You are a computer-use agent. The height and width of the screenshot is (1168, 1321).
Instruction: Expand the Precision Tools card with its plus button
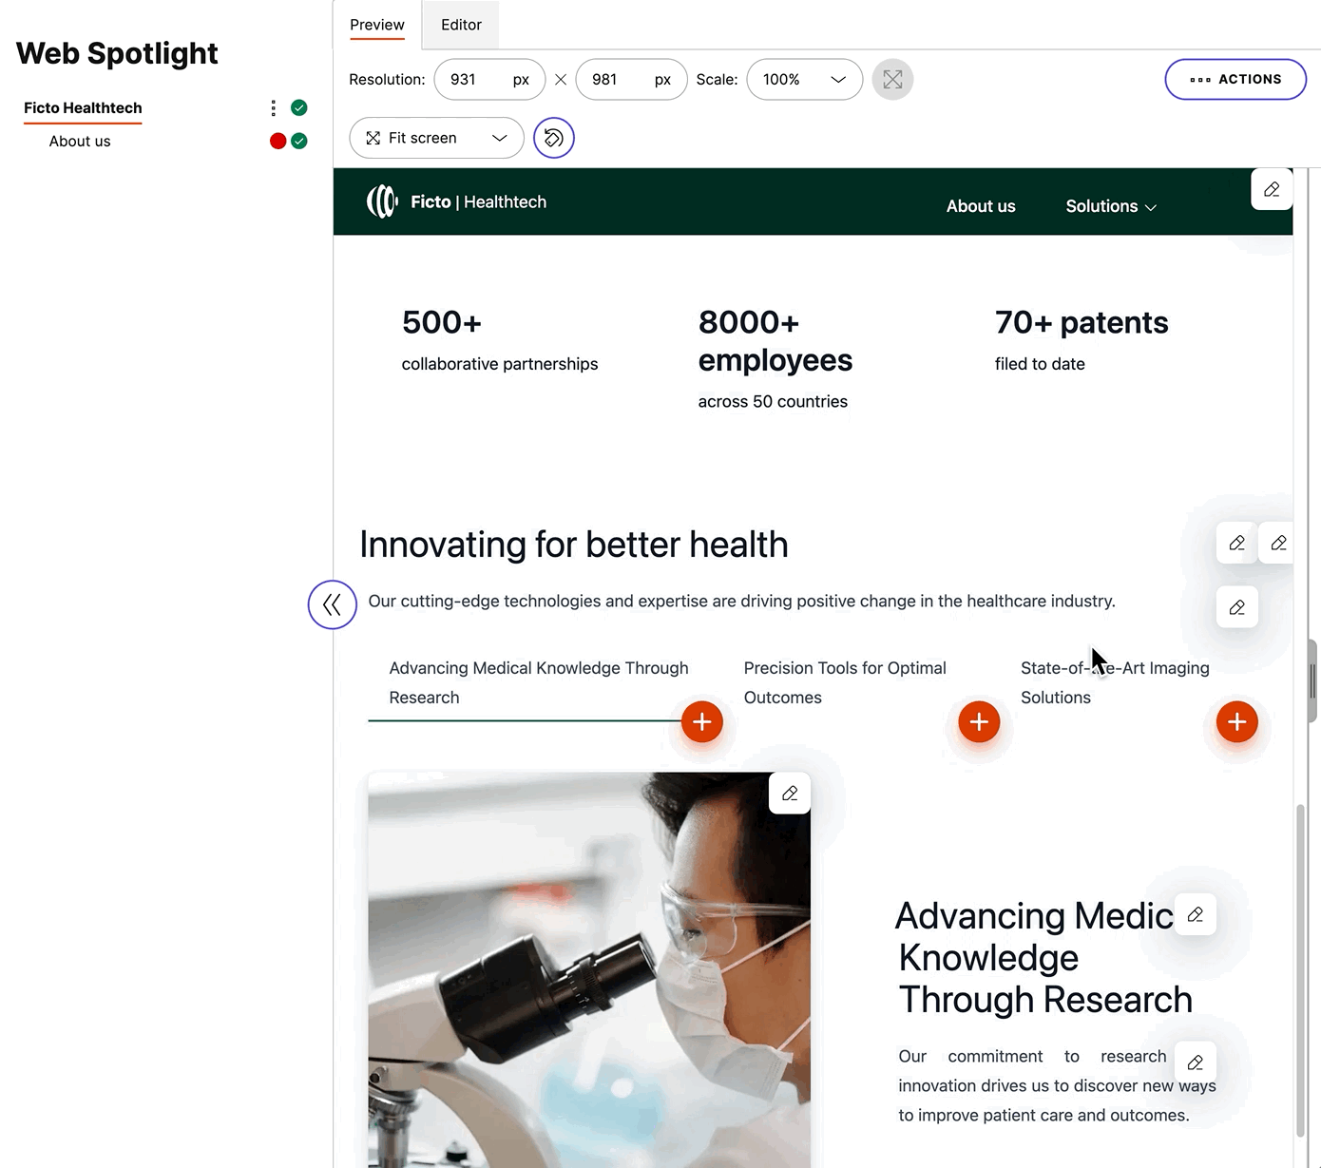[978, 721]
